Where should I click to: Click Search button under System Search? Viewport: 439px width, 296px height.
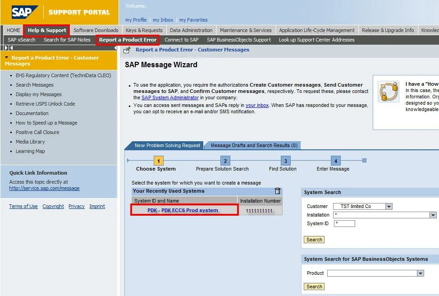pos(314,240)
